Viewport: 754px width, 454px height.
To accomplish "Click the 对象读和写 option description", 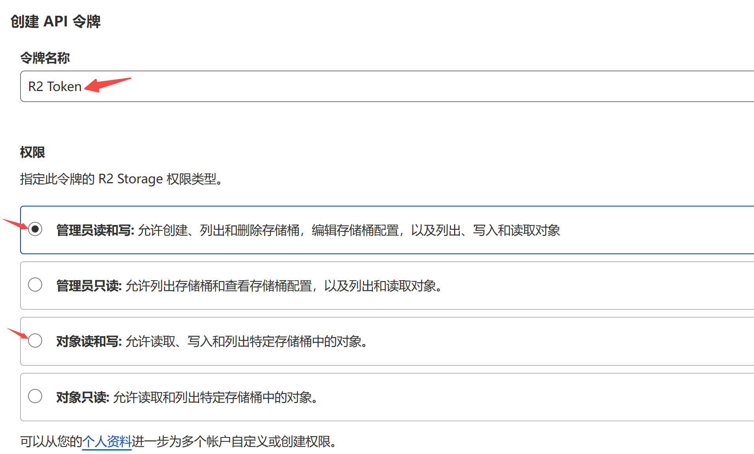I will coord(248,341).
